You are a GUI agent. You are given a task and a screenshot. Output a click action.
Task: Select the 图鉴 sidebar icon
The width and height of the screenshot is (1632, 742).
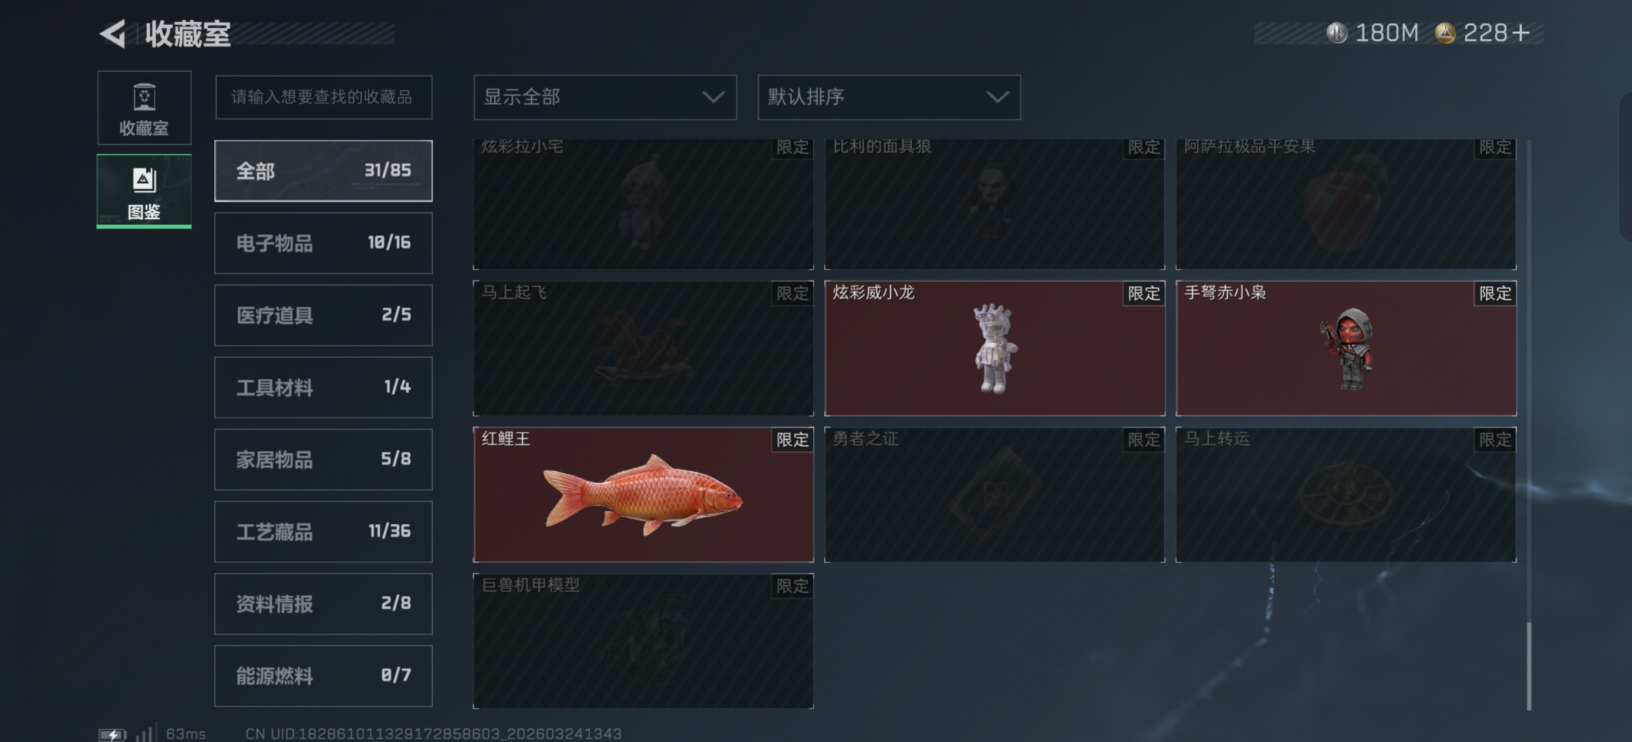click(144, 191)
